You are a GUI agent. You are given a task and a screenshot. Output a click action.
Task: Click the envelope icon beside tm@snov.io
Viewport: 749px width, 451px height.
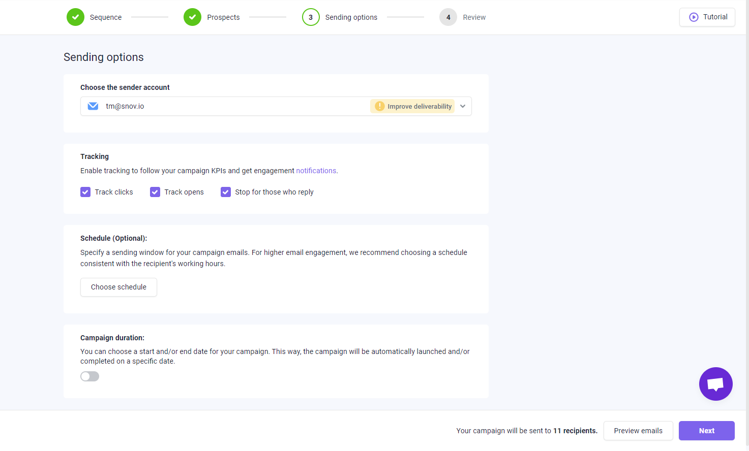point(93,106)
